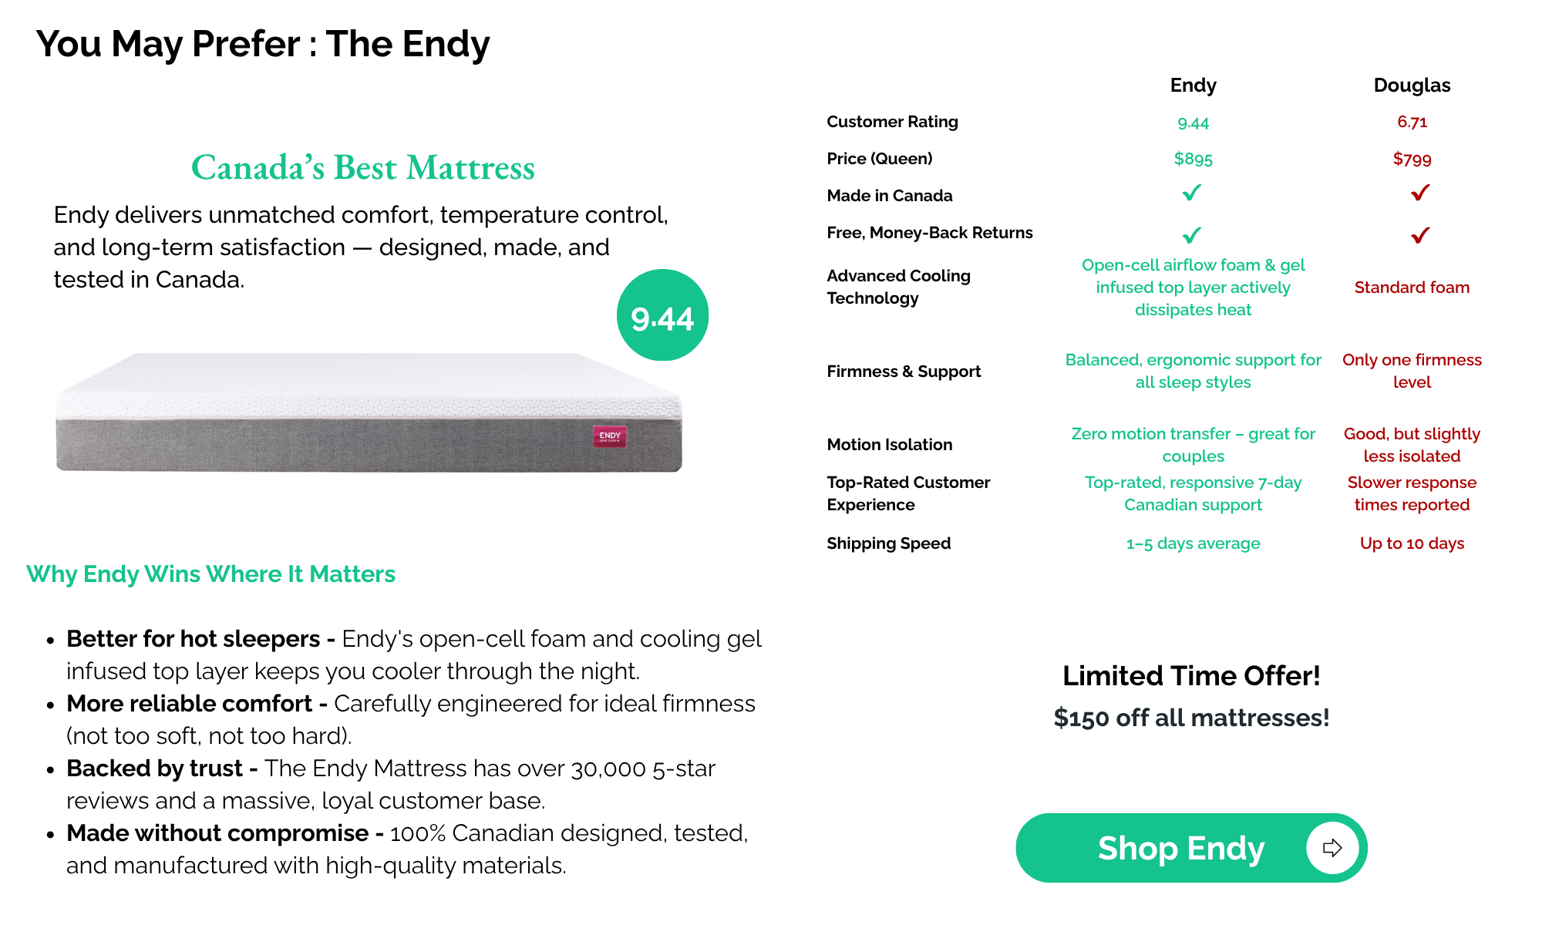Click Endy's 1–5 days average shipping text

coord(1193,543)
